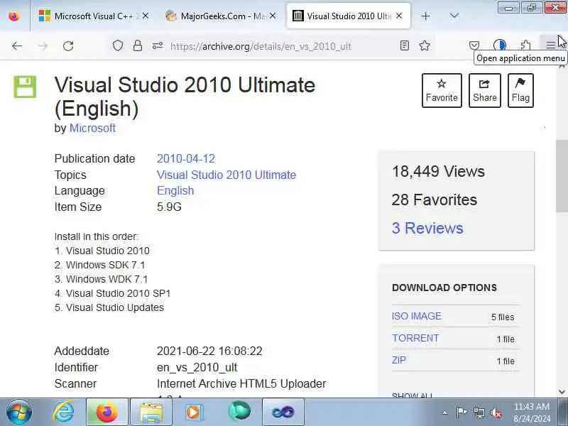The image size is (568, 426).
Task: Open Windows Media Player taskbar icon
Action: (195, 412)
